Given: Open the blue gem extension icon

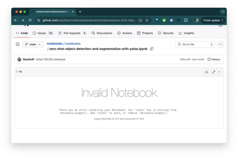Looking at the screenshot, I should coord(157,20).
